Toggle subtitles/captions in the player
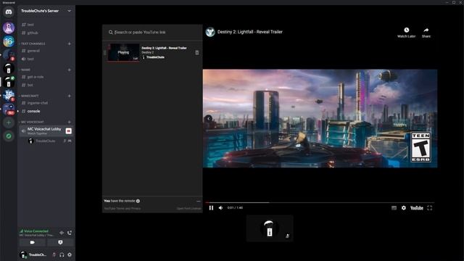The height and width of the screenshot is (261, 464). click(394, 208)
